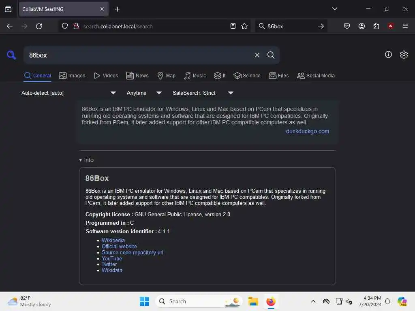Open the tracking protection shield icon
The image size is (415, 311).
(x=65, y=26)
